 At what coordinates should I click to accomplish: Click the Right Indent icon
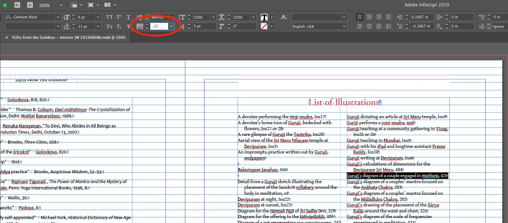[x=440, y=17]
